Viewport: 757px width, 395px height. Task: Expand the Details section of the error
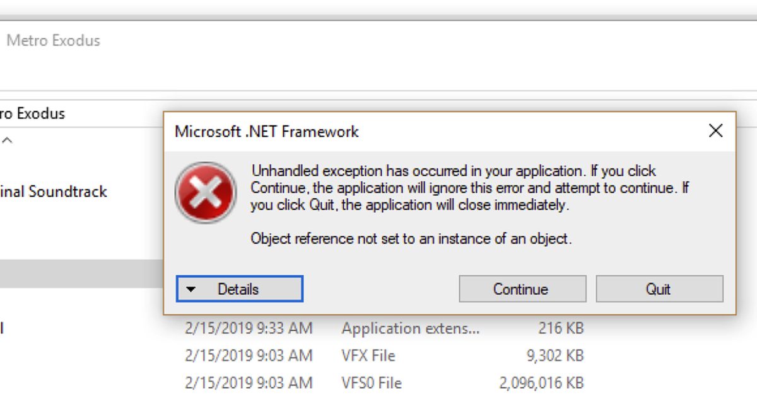[x=239, y=289]
